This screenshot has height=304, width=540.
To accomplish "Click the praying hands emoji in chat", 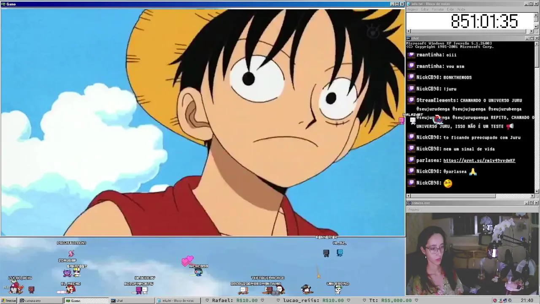I will click(472, 171).
